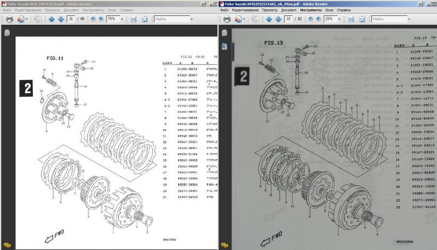
Task: Open zoom level dropdown next to 25%
Action: point(339,19)
